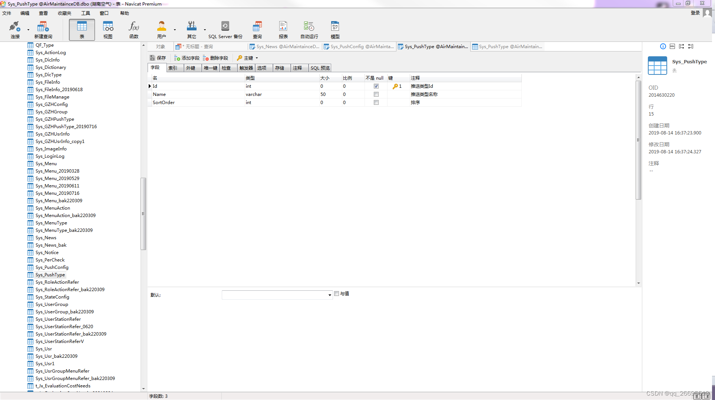Toggle Not Null for the SortOrder field
The height and width of the screenshot is (400, 715).
(x=376, y=103)
